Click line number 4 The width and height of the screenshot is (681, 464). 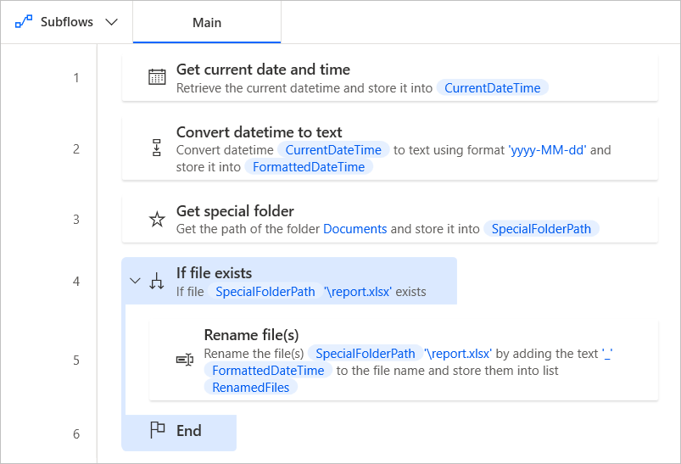76,282
